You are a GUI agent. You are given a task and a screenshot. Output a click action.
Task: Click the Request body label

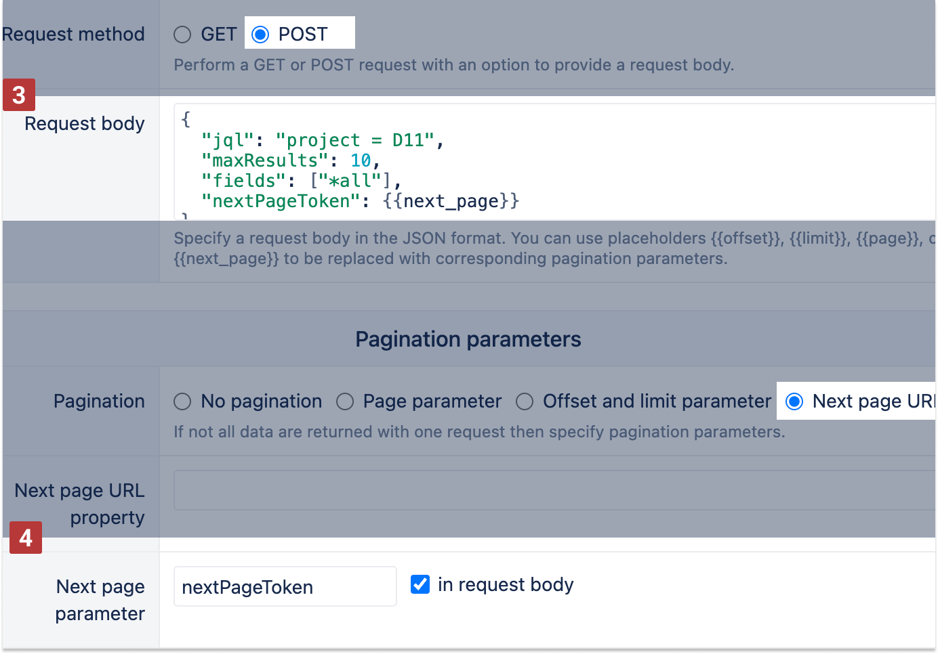(85, 124)
